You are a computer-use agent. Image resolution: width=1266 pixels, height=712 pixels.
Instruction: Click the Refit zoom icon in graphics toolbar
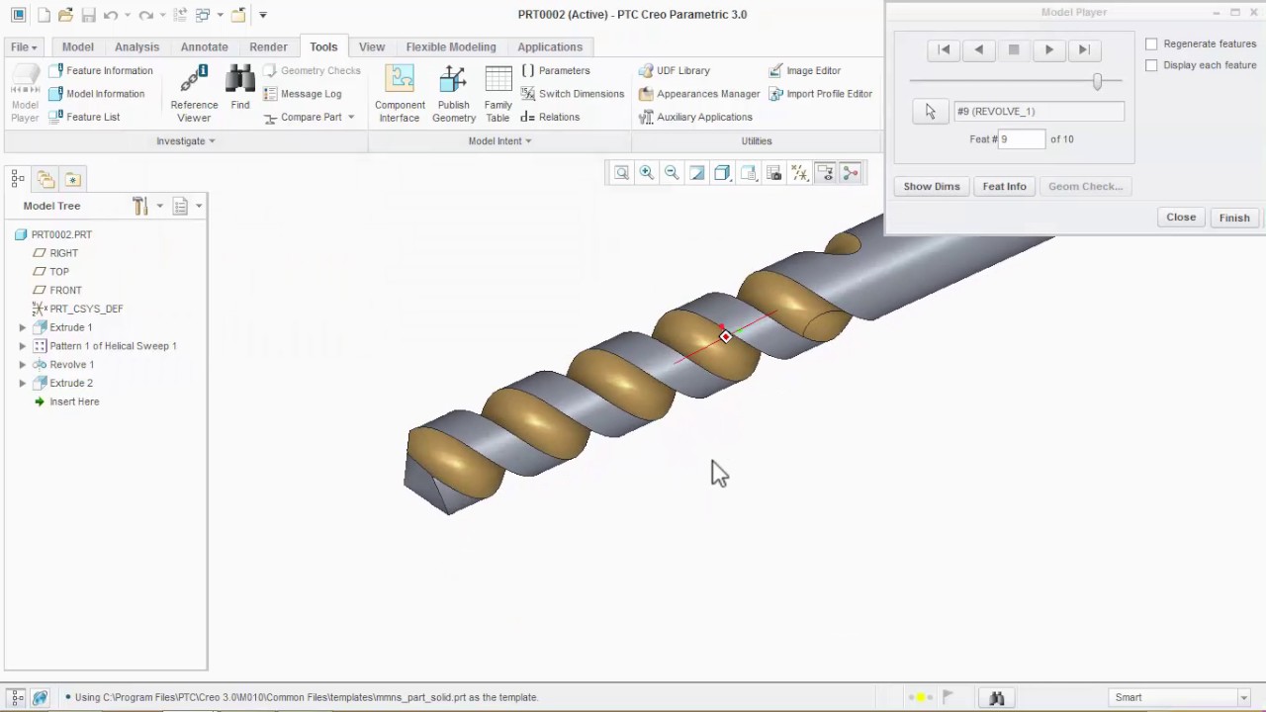621,173
